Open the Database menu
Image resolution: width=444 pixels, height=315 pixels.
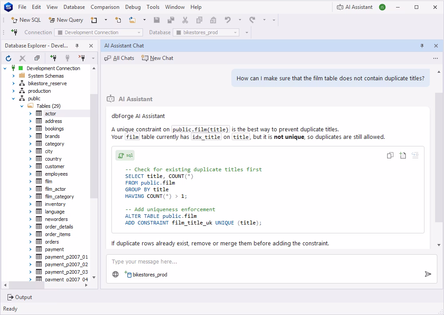coord(74,7)
